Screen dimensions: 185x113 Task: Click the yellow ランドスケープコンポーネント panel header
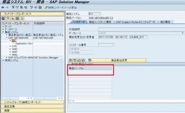tap(32, 14)
